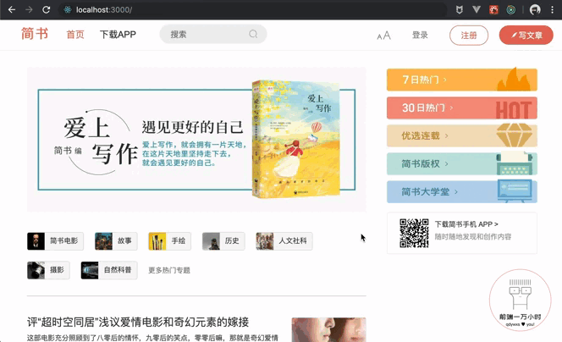Click the diamond icon on 优选连载

click(x=514, y=135)
